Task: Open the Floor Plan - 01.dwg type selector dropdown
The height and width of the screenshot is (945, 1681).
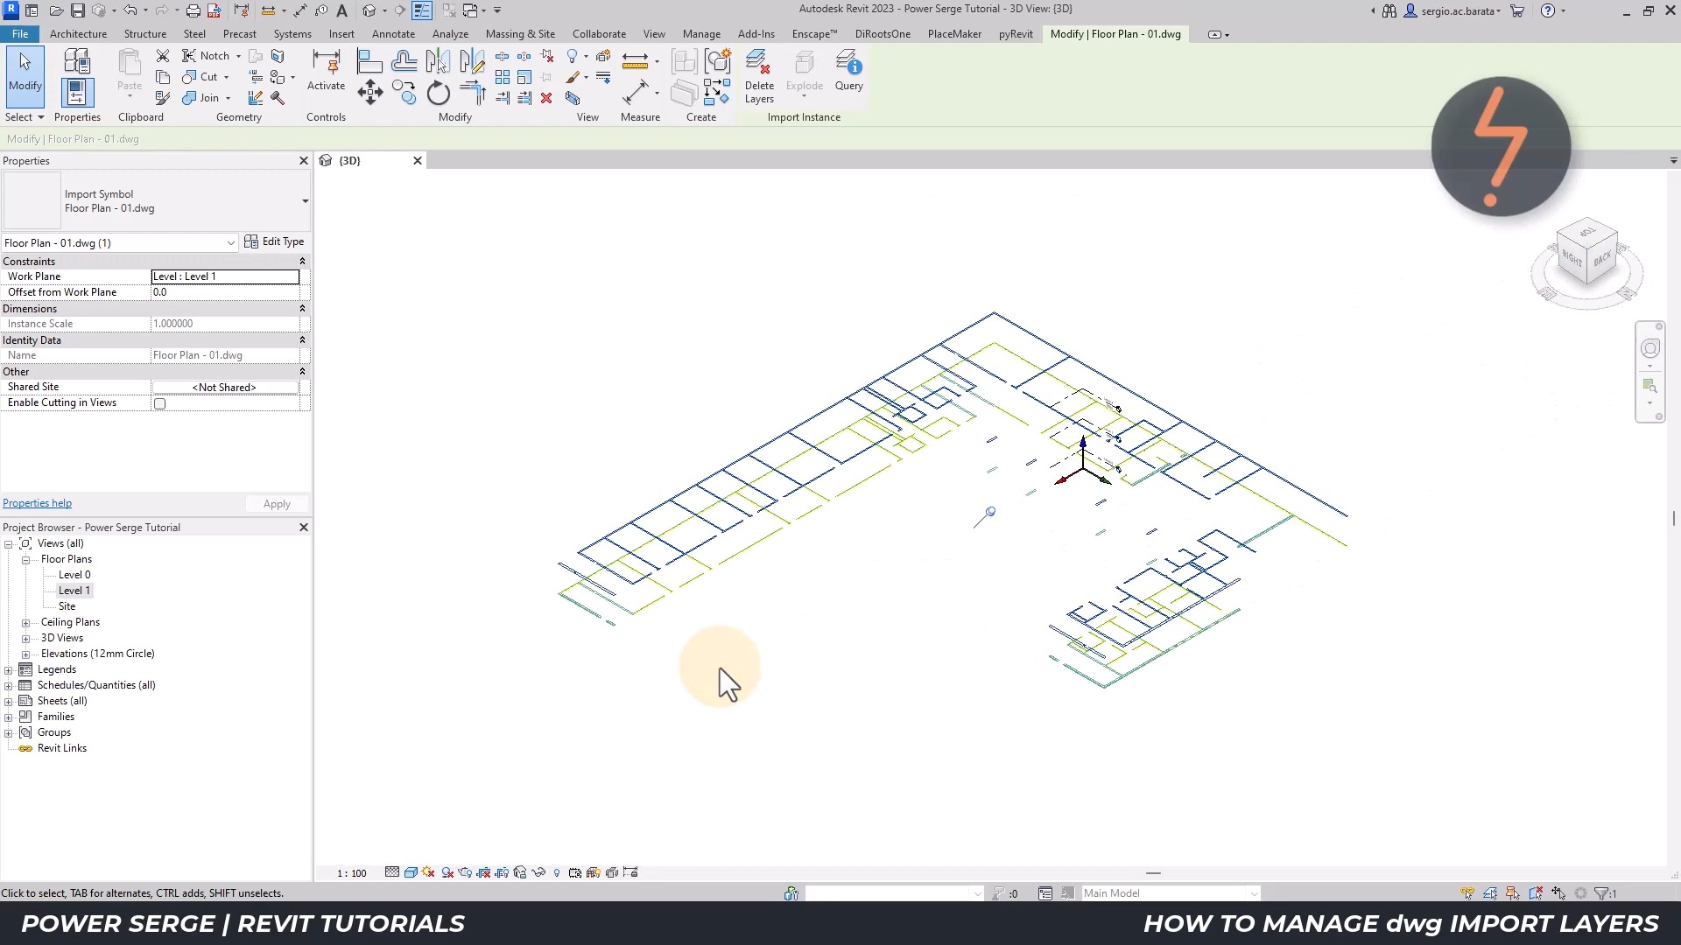Action: tap(231, 242)
